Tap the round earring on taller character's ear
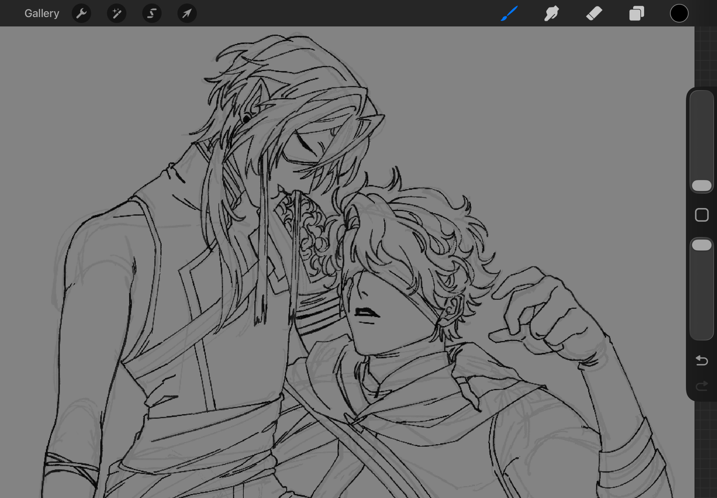717x498 pixels. click(x=247, y=118)
